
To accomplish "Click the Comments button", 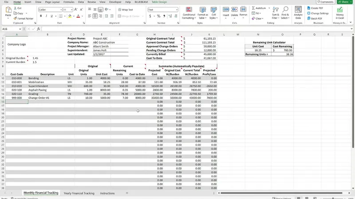I will [325, 2].
